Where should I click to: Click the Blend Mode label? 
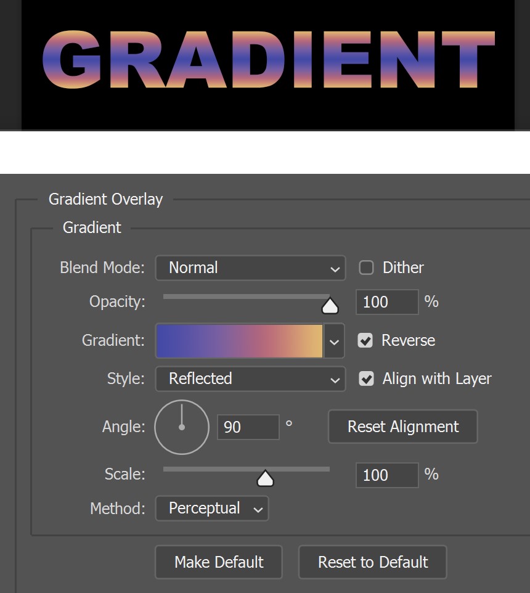[x=102, y=268]
